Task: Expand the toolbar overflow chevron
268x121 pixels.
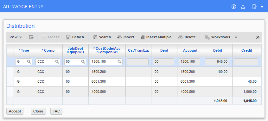Action: [x=258, y=37]
